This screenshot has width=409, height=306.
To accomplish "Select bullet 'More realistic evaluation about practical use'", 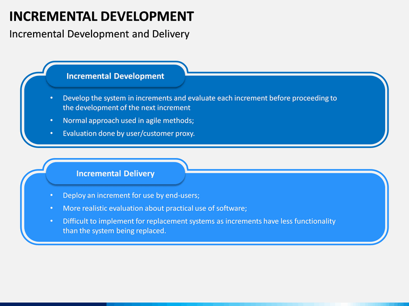I will 155,208.
